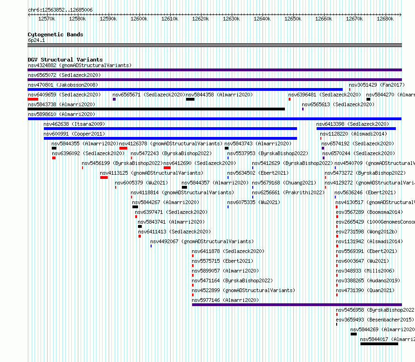Viewport: 415px width, 362px height.
Task: Select the nsv6565072 (Sedlazeck2020) label
Action: click(64, 75)
